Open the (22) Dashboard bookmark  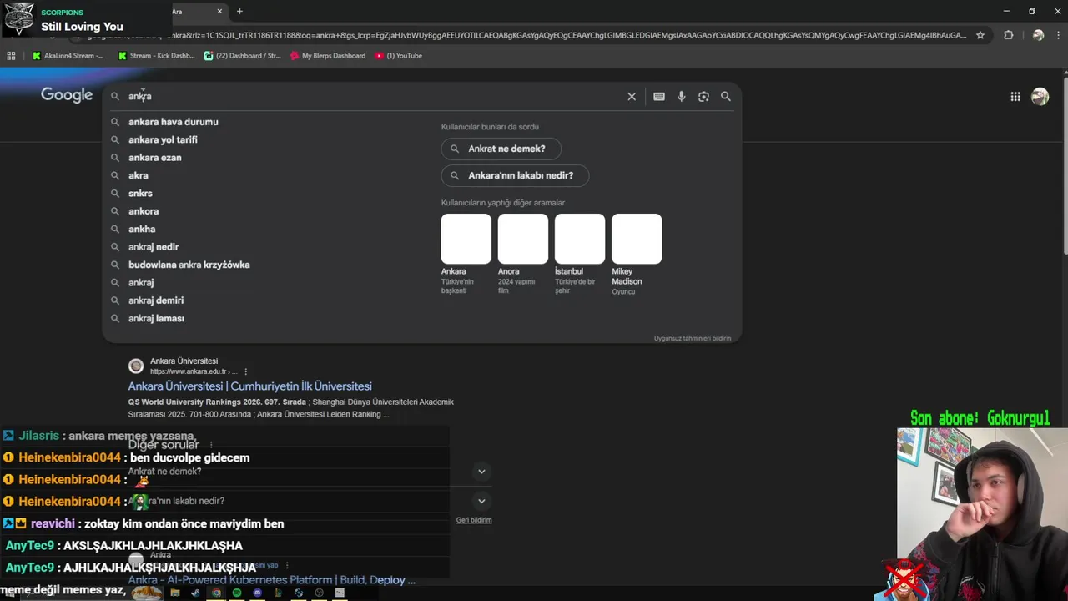click(x=243, y=56)
